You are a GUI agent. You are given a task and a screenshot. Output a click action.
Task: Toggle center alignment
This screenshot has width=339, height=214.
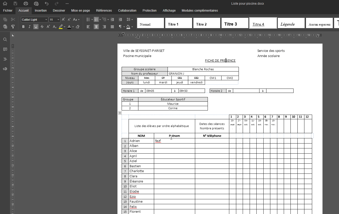click(96, 27)
